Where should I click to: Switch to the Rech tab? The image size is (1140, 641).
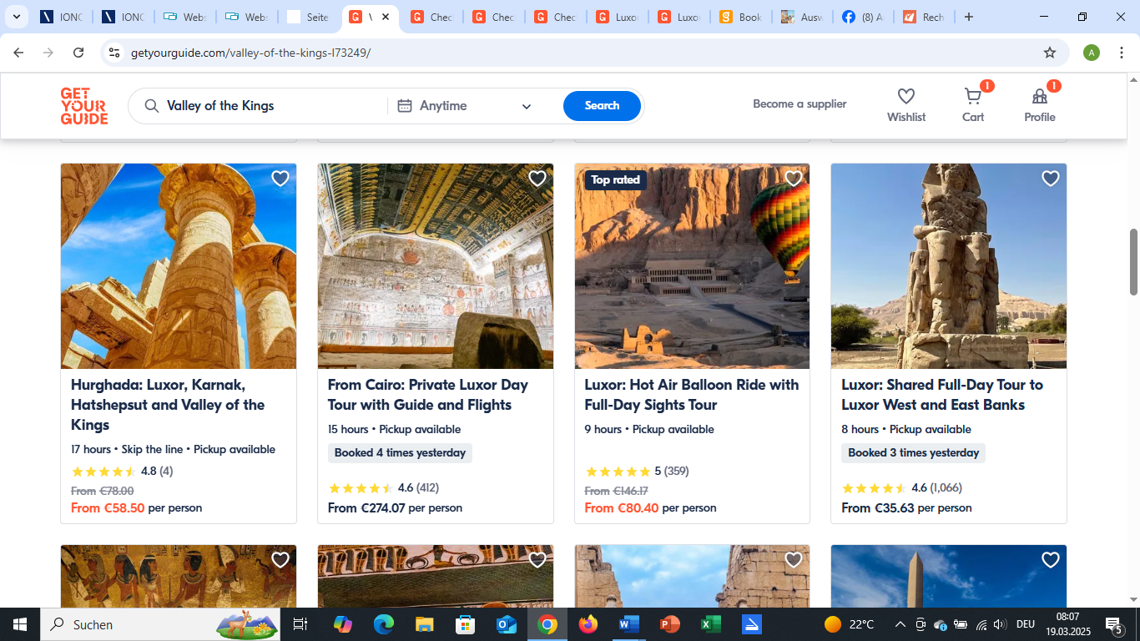tap(923, 17)
